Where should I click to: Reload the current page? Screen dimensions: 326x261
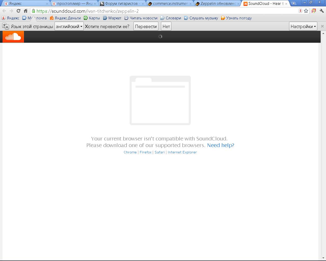(18, 11)
